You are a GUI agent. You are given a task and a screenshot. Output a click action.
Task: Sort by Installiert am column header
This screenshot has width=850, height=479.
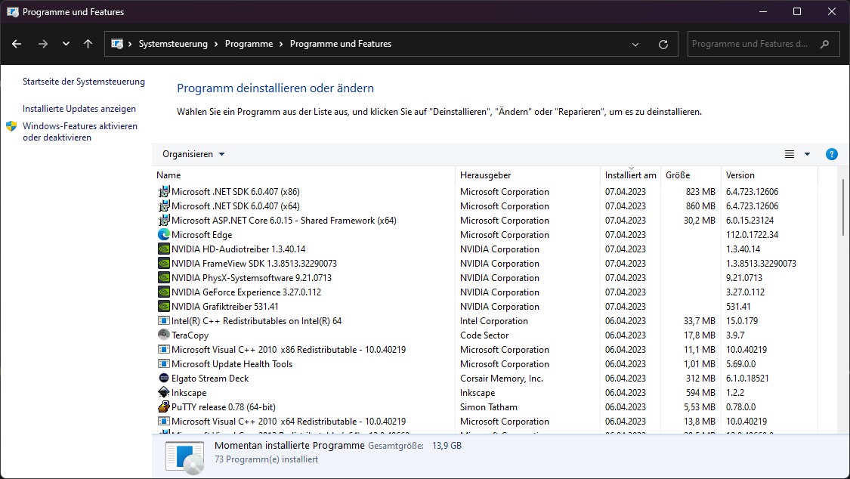coord(630,175)
